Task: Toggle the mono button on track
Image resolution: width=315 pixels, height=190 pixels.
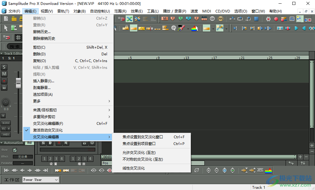Action: [x=6, y=123]
